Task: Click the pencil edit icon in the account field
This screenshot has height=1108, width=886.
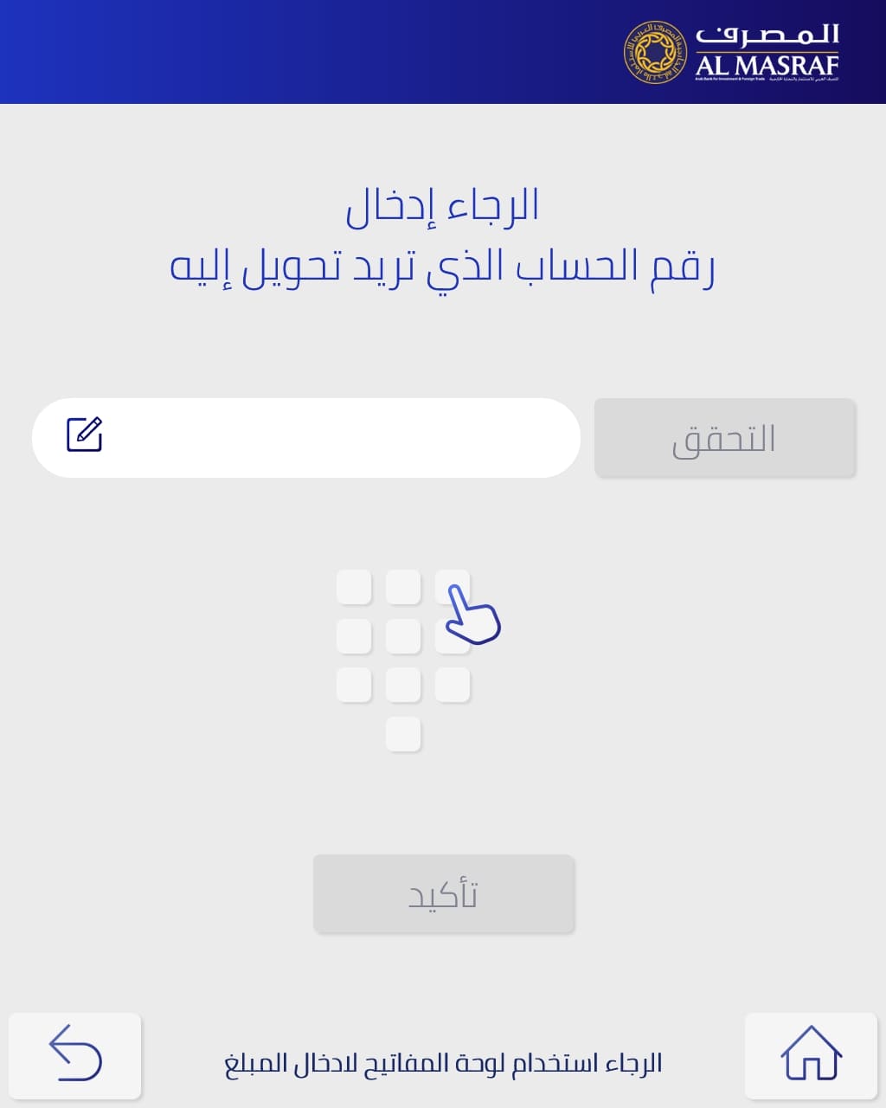Action: pyautogui.click(x=85, y=435)
